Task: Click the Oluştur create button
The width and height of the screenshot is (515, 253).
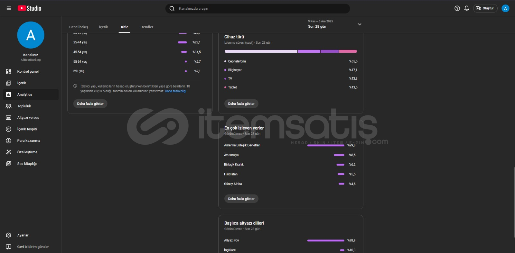Action: coord(485,8)
